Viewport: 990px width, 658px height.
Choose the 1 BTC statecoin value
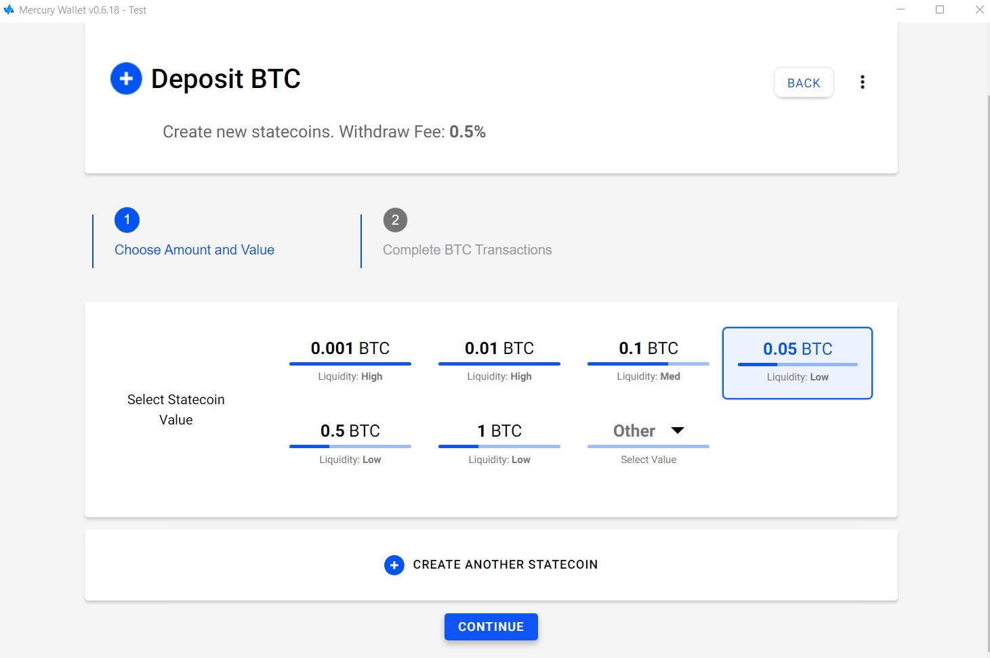tap(499, 445)
